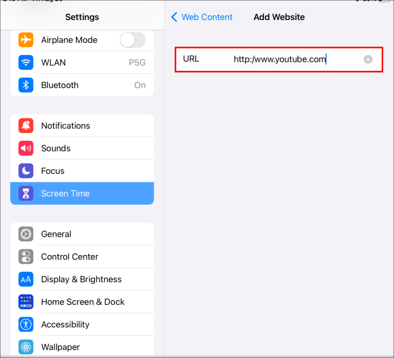
Task: Toggle the Airplane Mode switch
Action: pyautogui.click(x=132, y=40)
